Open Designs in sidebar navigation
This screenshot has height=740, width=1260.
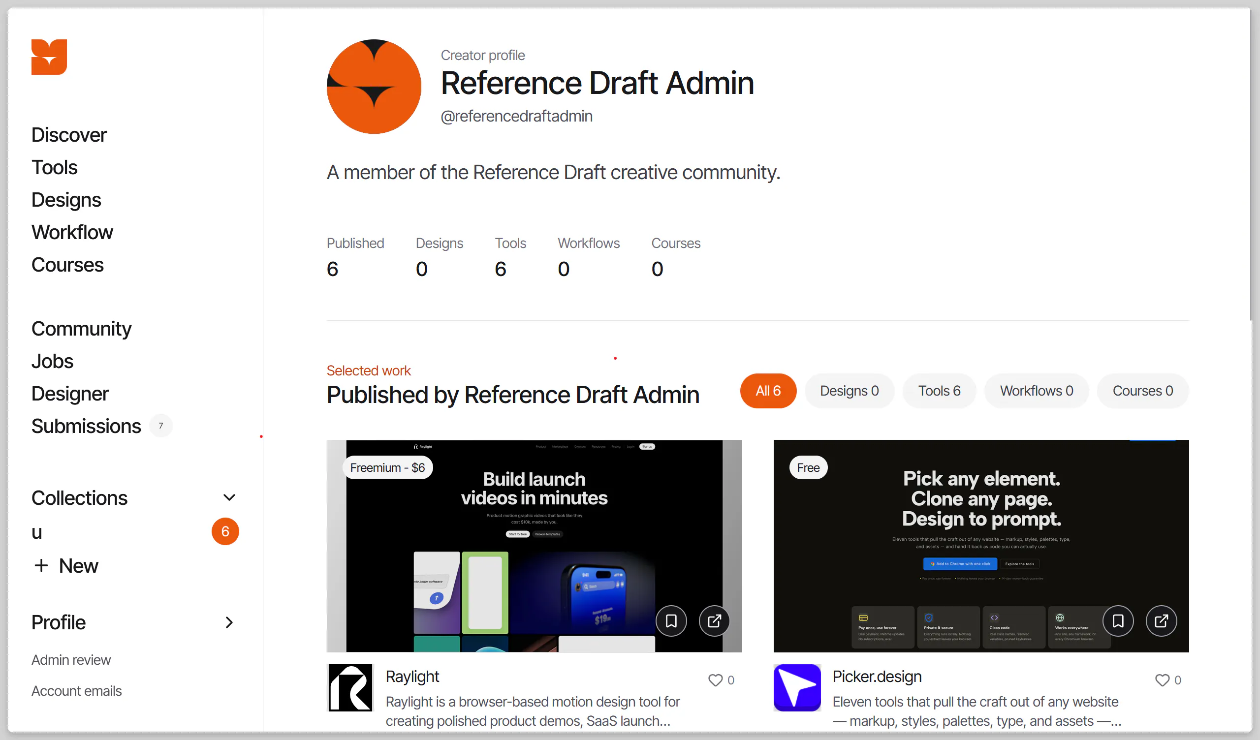(66, 200)
